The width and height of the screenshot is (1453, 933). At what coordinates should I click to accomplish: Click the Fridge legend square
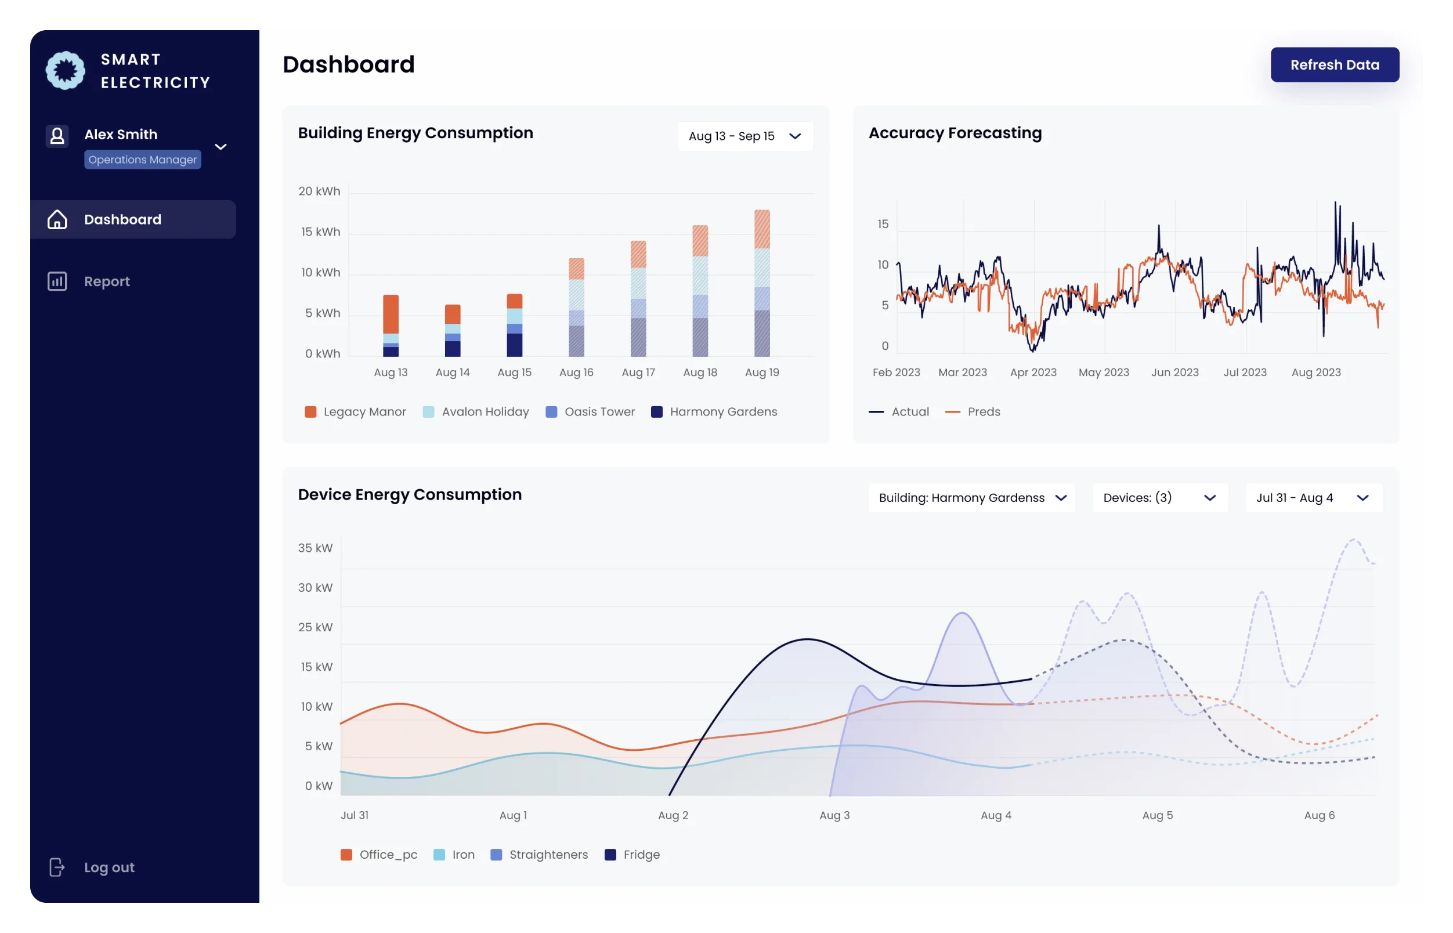point(610,854)
